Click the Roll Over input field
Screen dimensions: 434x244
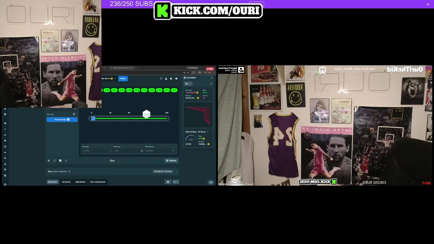click(128, 151)
